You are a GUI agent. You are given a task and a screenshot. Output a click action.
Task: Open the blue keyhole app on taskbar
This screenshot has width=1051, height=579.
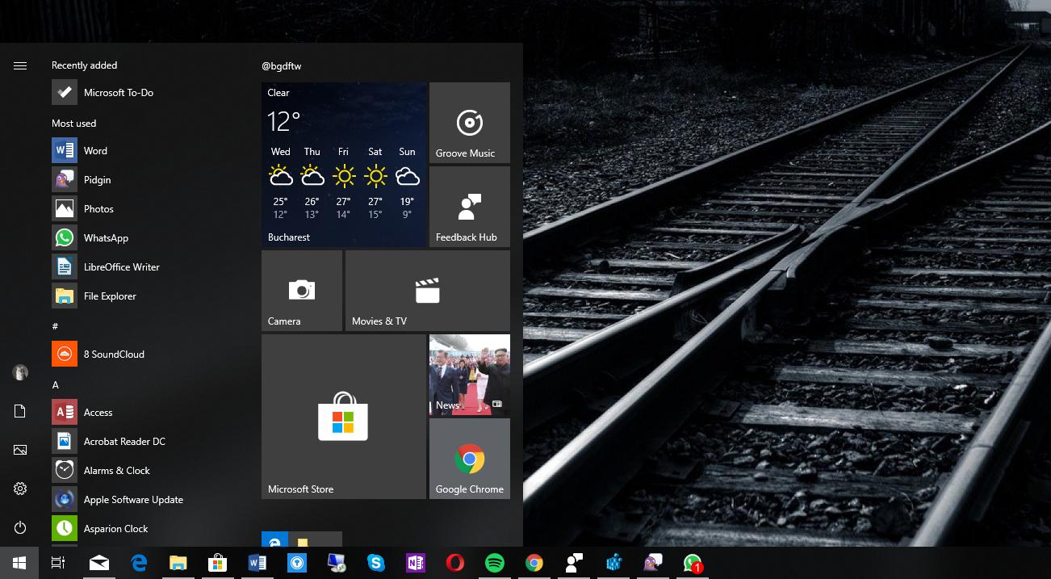[297, 563]
